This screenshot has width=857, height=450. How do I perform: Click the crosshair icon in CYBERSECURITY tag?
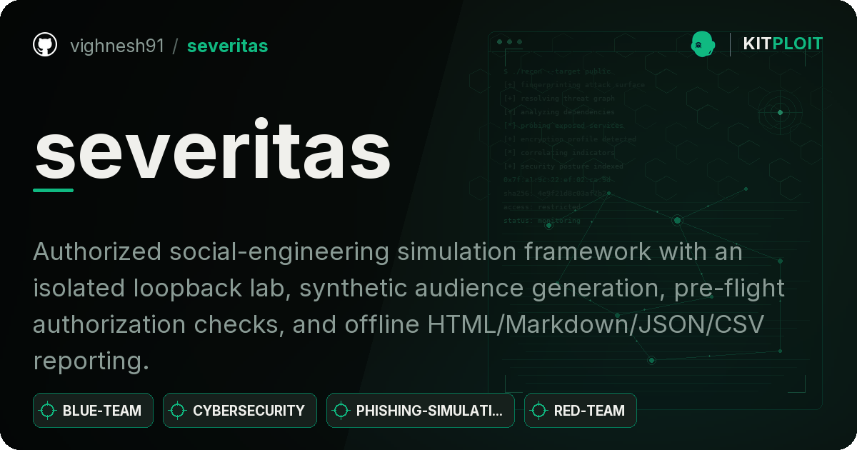[178, 411]
